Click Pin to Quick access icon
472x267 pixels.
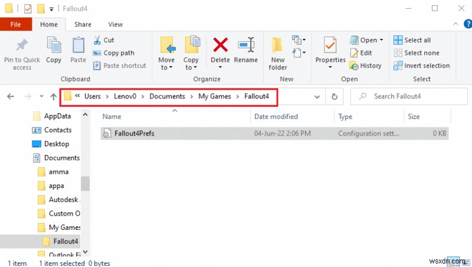(22, 45)
